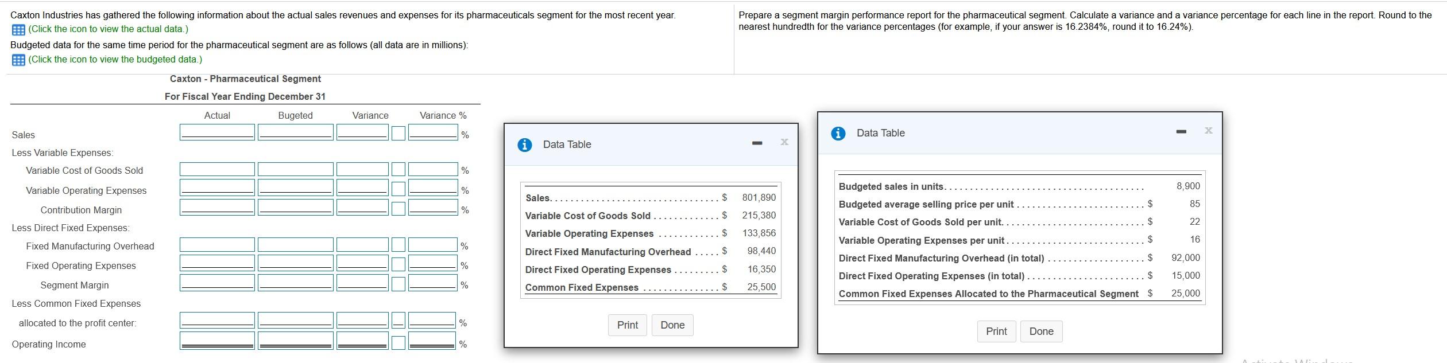Click the Segment Margin Variance % field
The width and height of the screenshot is (1447, 363).
(x=433, y=283)
